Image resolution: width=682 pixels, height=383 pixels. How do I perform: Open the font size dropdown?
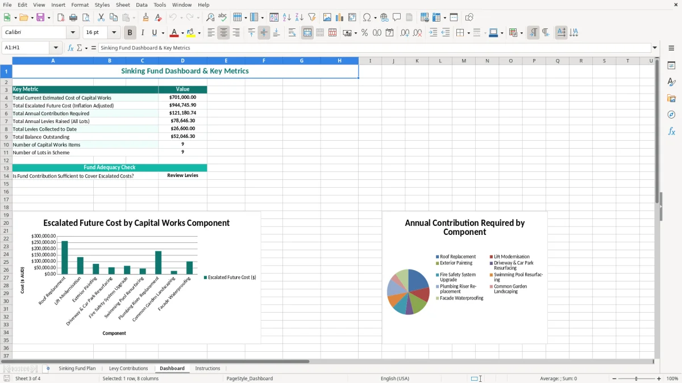point(114,33)
